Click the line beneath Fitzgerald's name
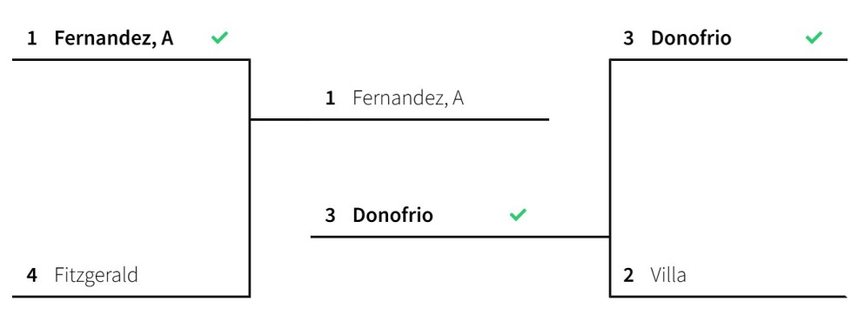Image resolution: width=858 pixels, height=315 pixels. 131,297
